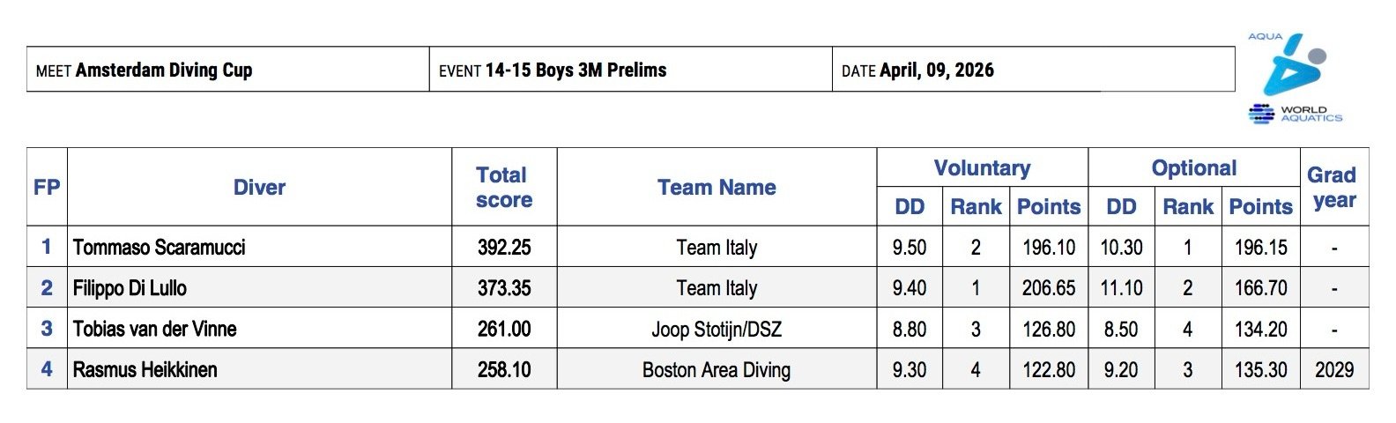This screenshot has height=423, width=1396.
Task: Click the Boston Area Diving team
Action: click(x=716, y=370)
